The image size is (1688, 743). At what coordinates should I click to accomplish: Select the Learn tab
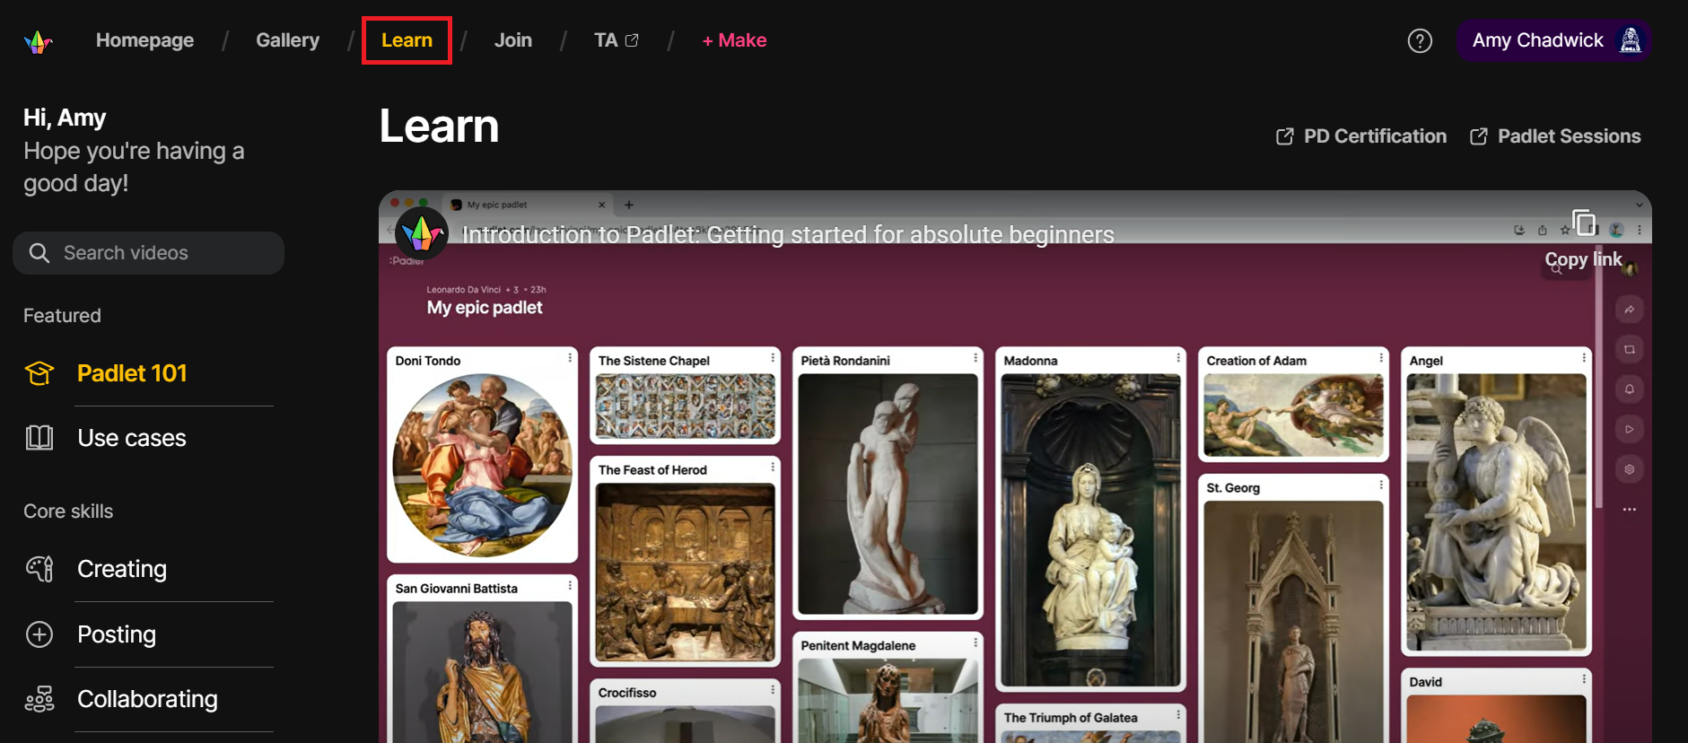tap(407, 40)
